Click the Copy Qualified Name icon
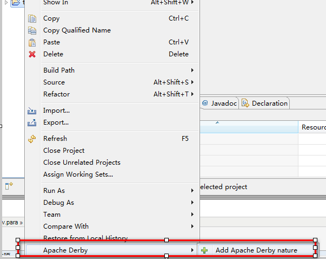This screenshot has height=259, width=326. (32, 30)
